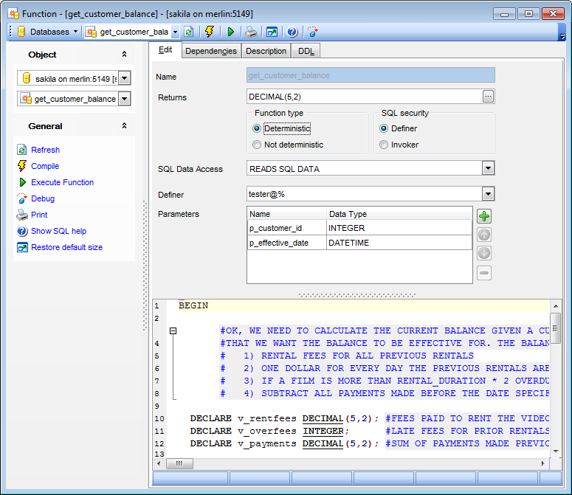Click the Restore default size toolbar icon
The image size is (572, 495).
pos(272,32)
